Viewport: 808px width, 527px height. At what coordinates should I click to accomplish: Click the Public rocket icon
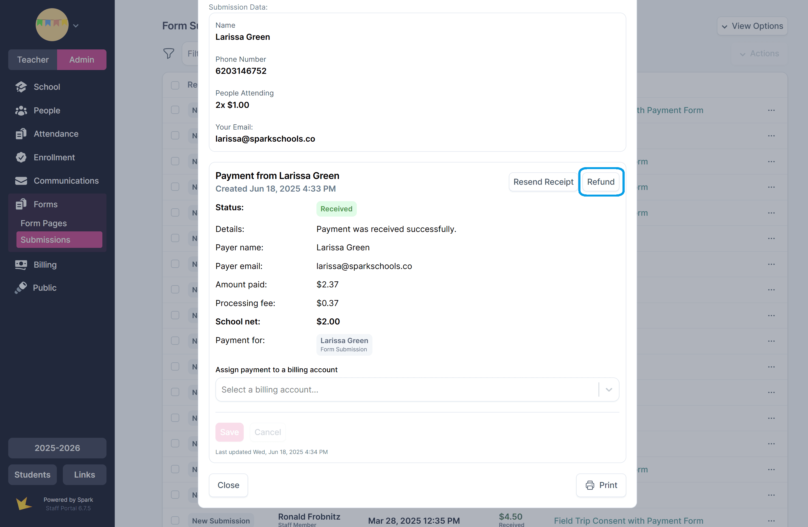point(21,288)
